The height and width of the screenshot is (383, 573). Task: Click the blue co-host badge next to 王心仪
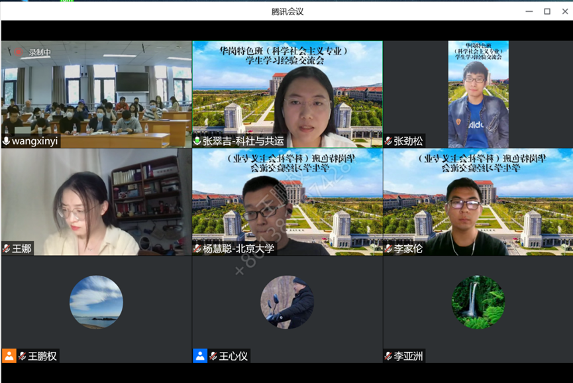click(200, 356)
